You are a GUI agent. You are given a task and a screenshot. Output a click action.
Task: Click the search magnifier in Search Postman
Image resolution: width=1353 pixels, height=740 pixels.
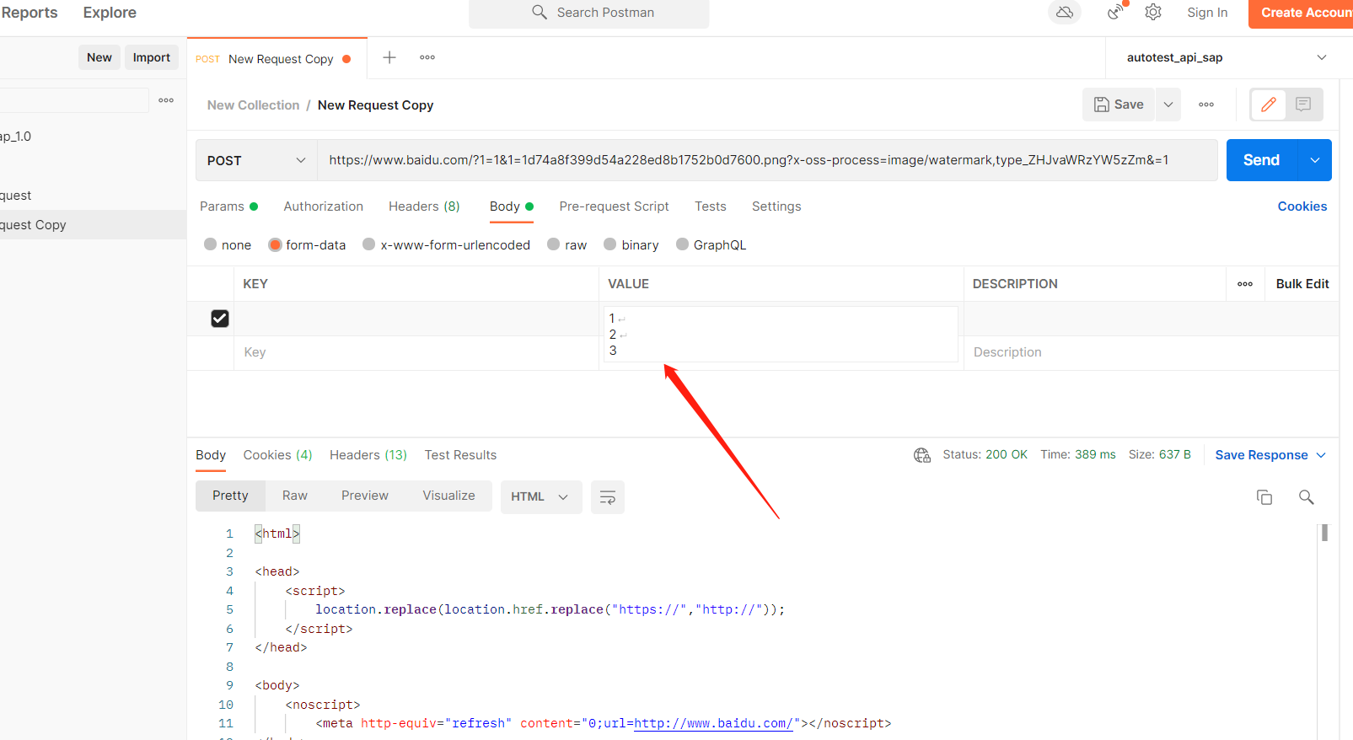pyautogui.click(x=540, y=12)
